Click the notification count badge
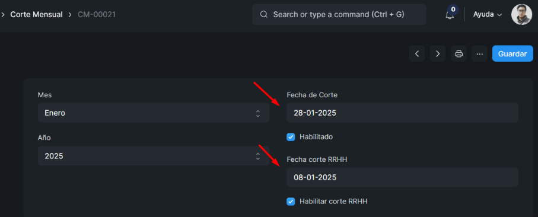This screenshot has height=217, width=538. click(x=453, y=9)
